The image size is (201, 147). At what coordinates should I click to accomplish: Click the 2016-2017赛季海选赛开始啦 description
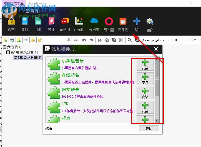pyautogui.click(x=82, y=97)
